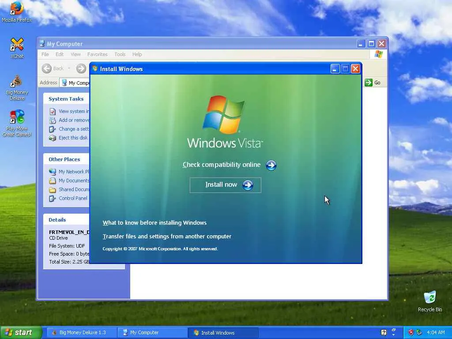
Task: Open Big Money Deluxe desktop icon
Action: click(x=17, y=88)
